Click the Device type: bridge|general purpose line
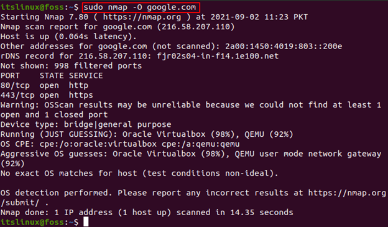This screenshot has width=388, height=227. (x=86, y=124)
